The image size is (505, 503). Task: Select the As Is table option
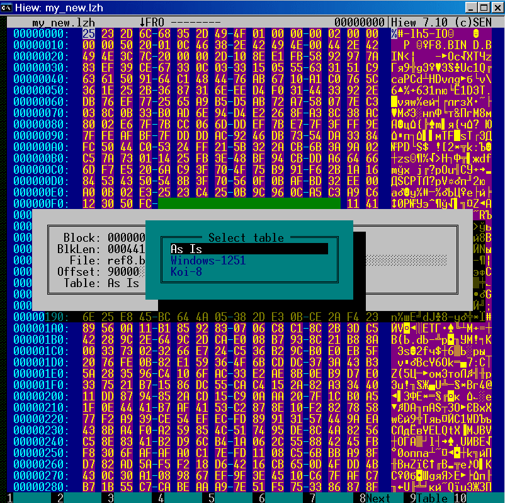tap(249, 249)
